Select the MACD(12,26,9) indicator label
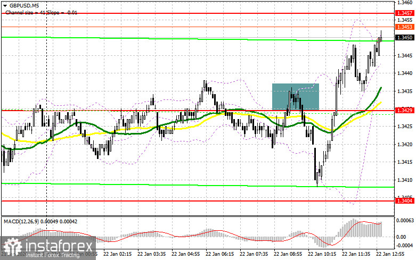Image resolution: width=416 pixels, height=260 pixels. click(x=40, y=221)
